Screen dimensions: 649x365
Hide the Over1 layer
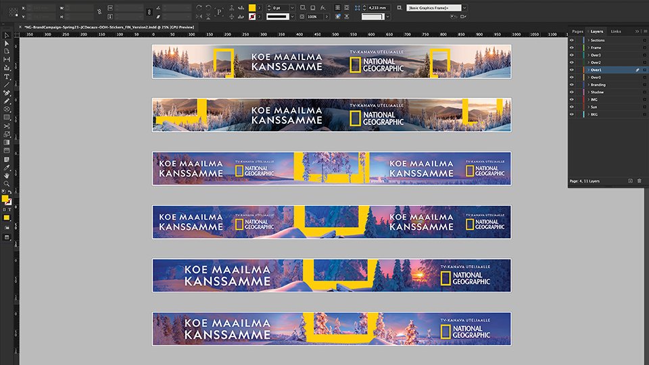pyautogui.click(x=572, y=70)
